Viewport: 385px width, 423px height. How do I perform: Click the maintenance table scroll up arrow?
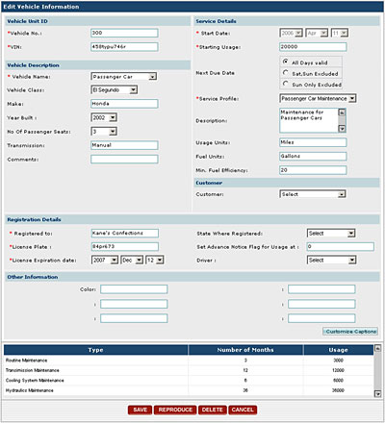point(377,348)
